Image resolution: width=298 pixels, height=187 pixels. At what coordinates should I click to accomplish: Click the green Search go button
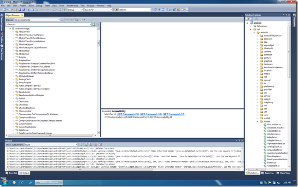pyautogui.click(x=93, y=24)
